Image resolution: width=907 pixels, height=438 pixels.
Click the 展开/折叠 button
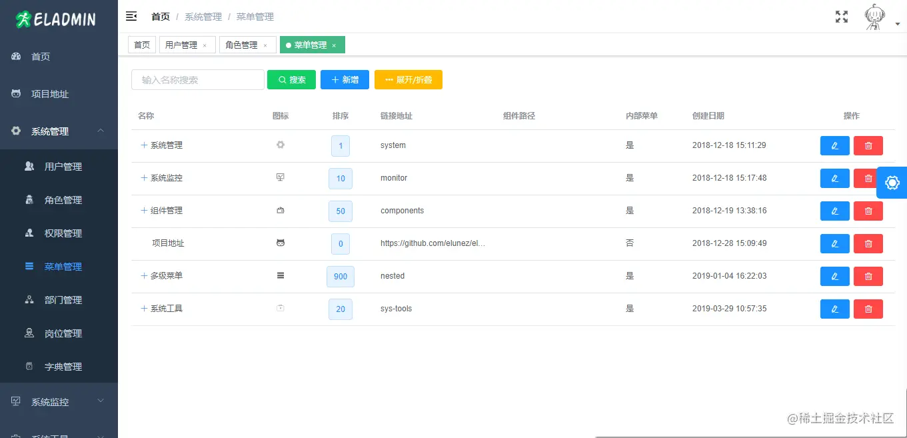pyautogui.click(x=409, y=79)
